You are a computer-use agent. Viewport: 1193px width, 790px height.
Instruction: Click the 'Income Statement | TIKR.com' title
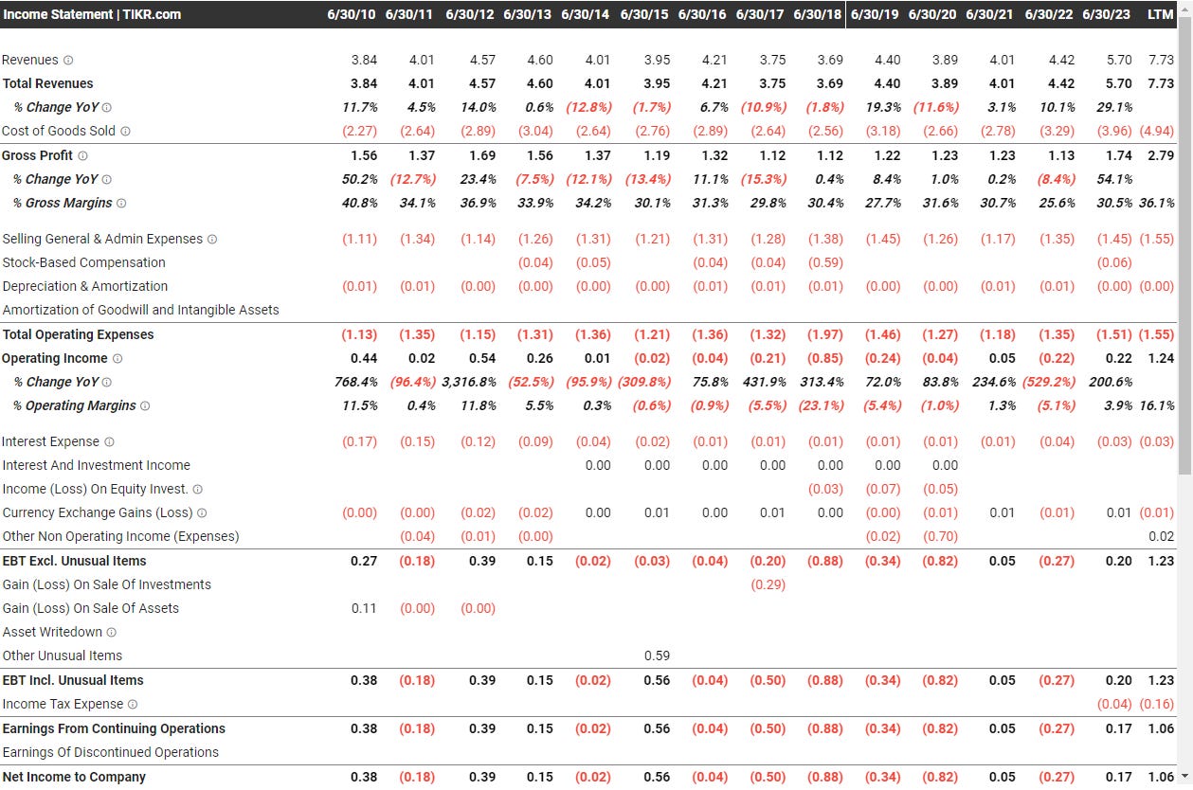[92, 14]
